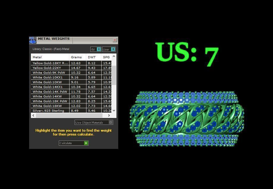Screen dimensions: 273x189
Task: Click the 5.46 DWT cell
Action: tap(94, 111)
